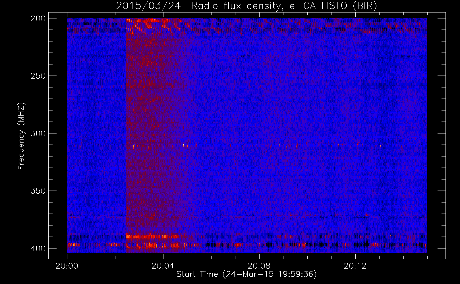Click the 400 frequency tick label
Screen dimensions: 460x284
(x=38, y=248)
